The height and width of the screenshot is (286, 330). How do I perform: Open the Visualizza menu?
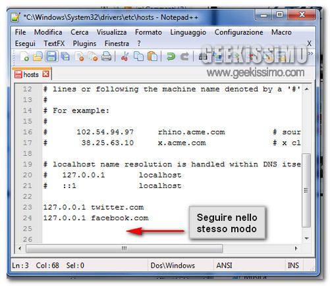click(x=111, y=32)
